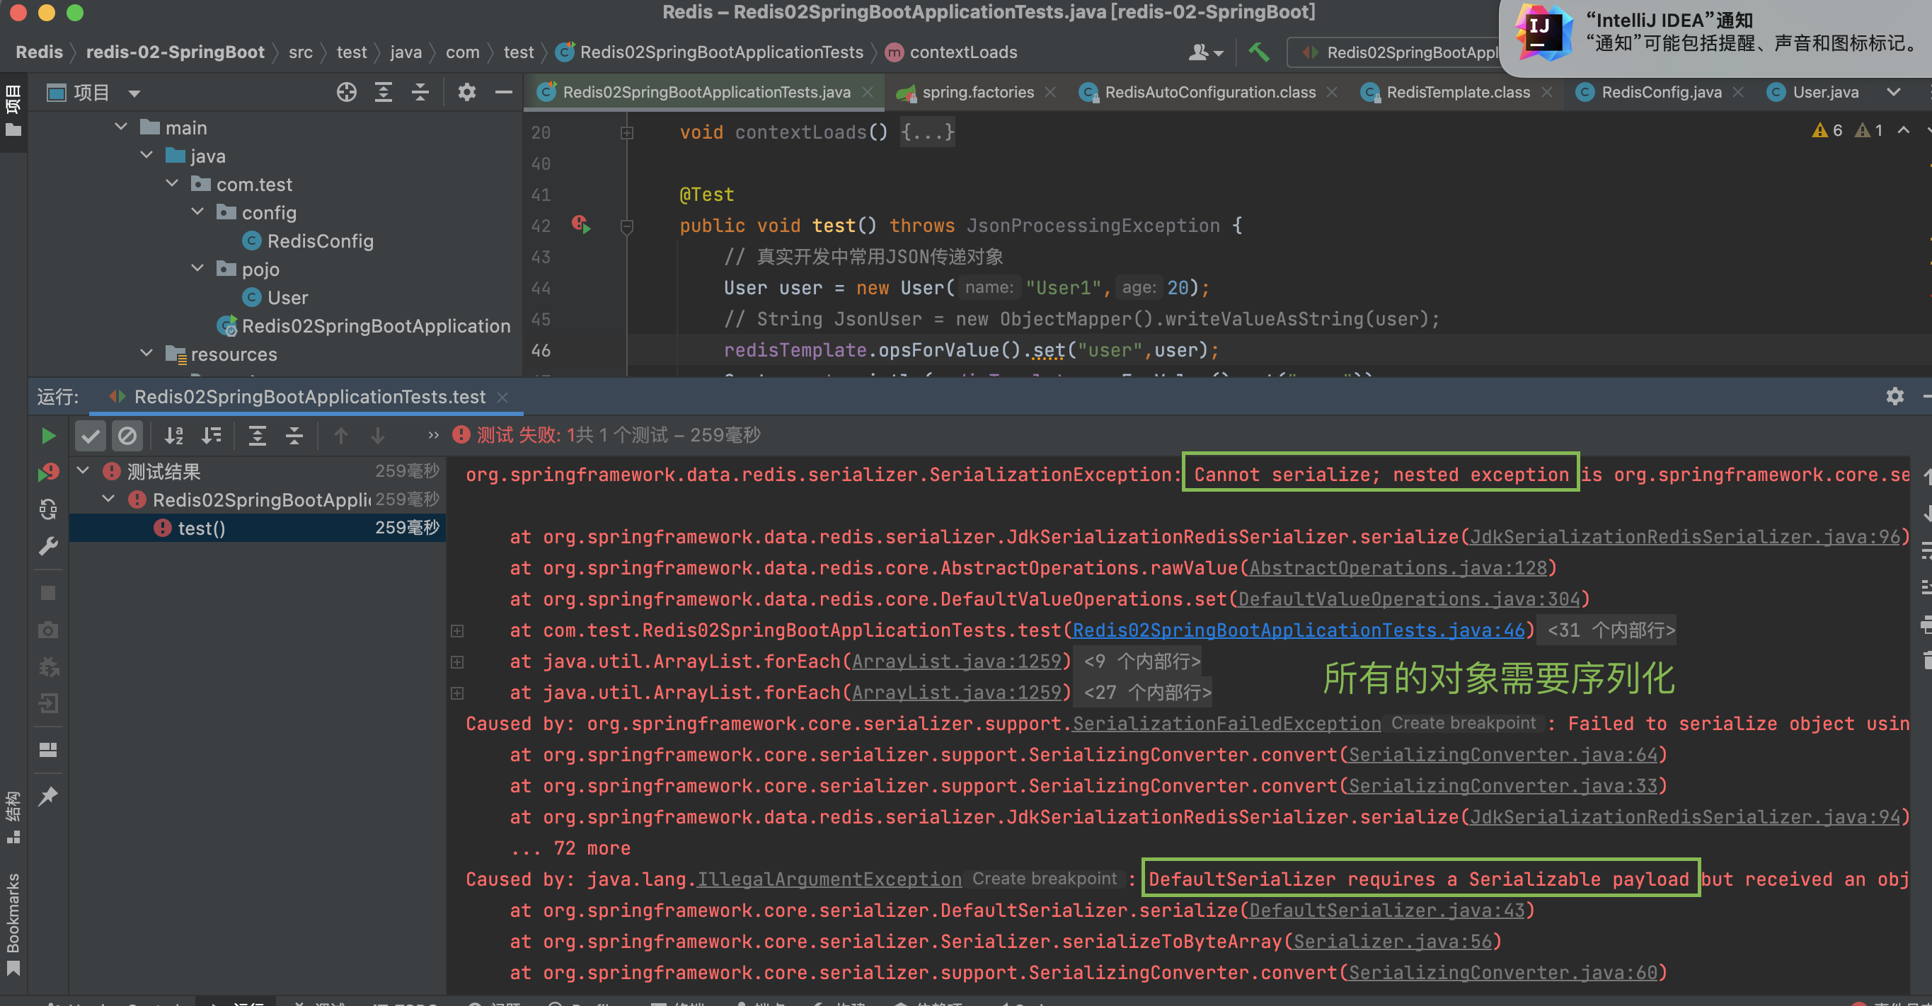The width and height of the screenshot is (1932, 1006).
Task: Sort test results by duration
Action: pos(212,436)
